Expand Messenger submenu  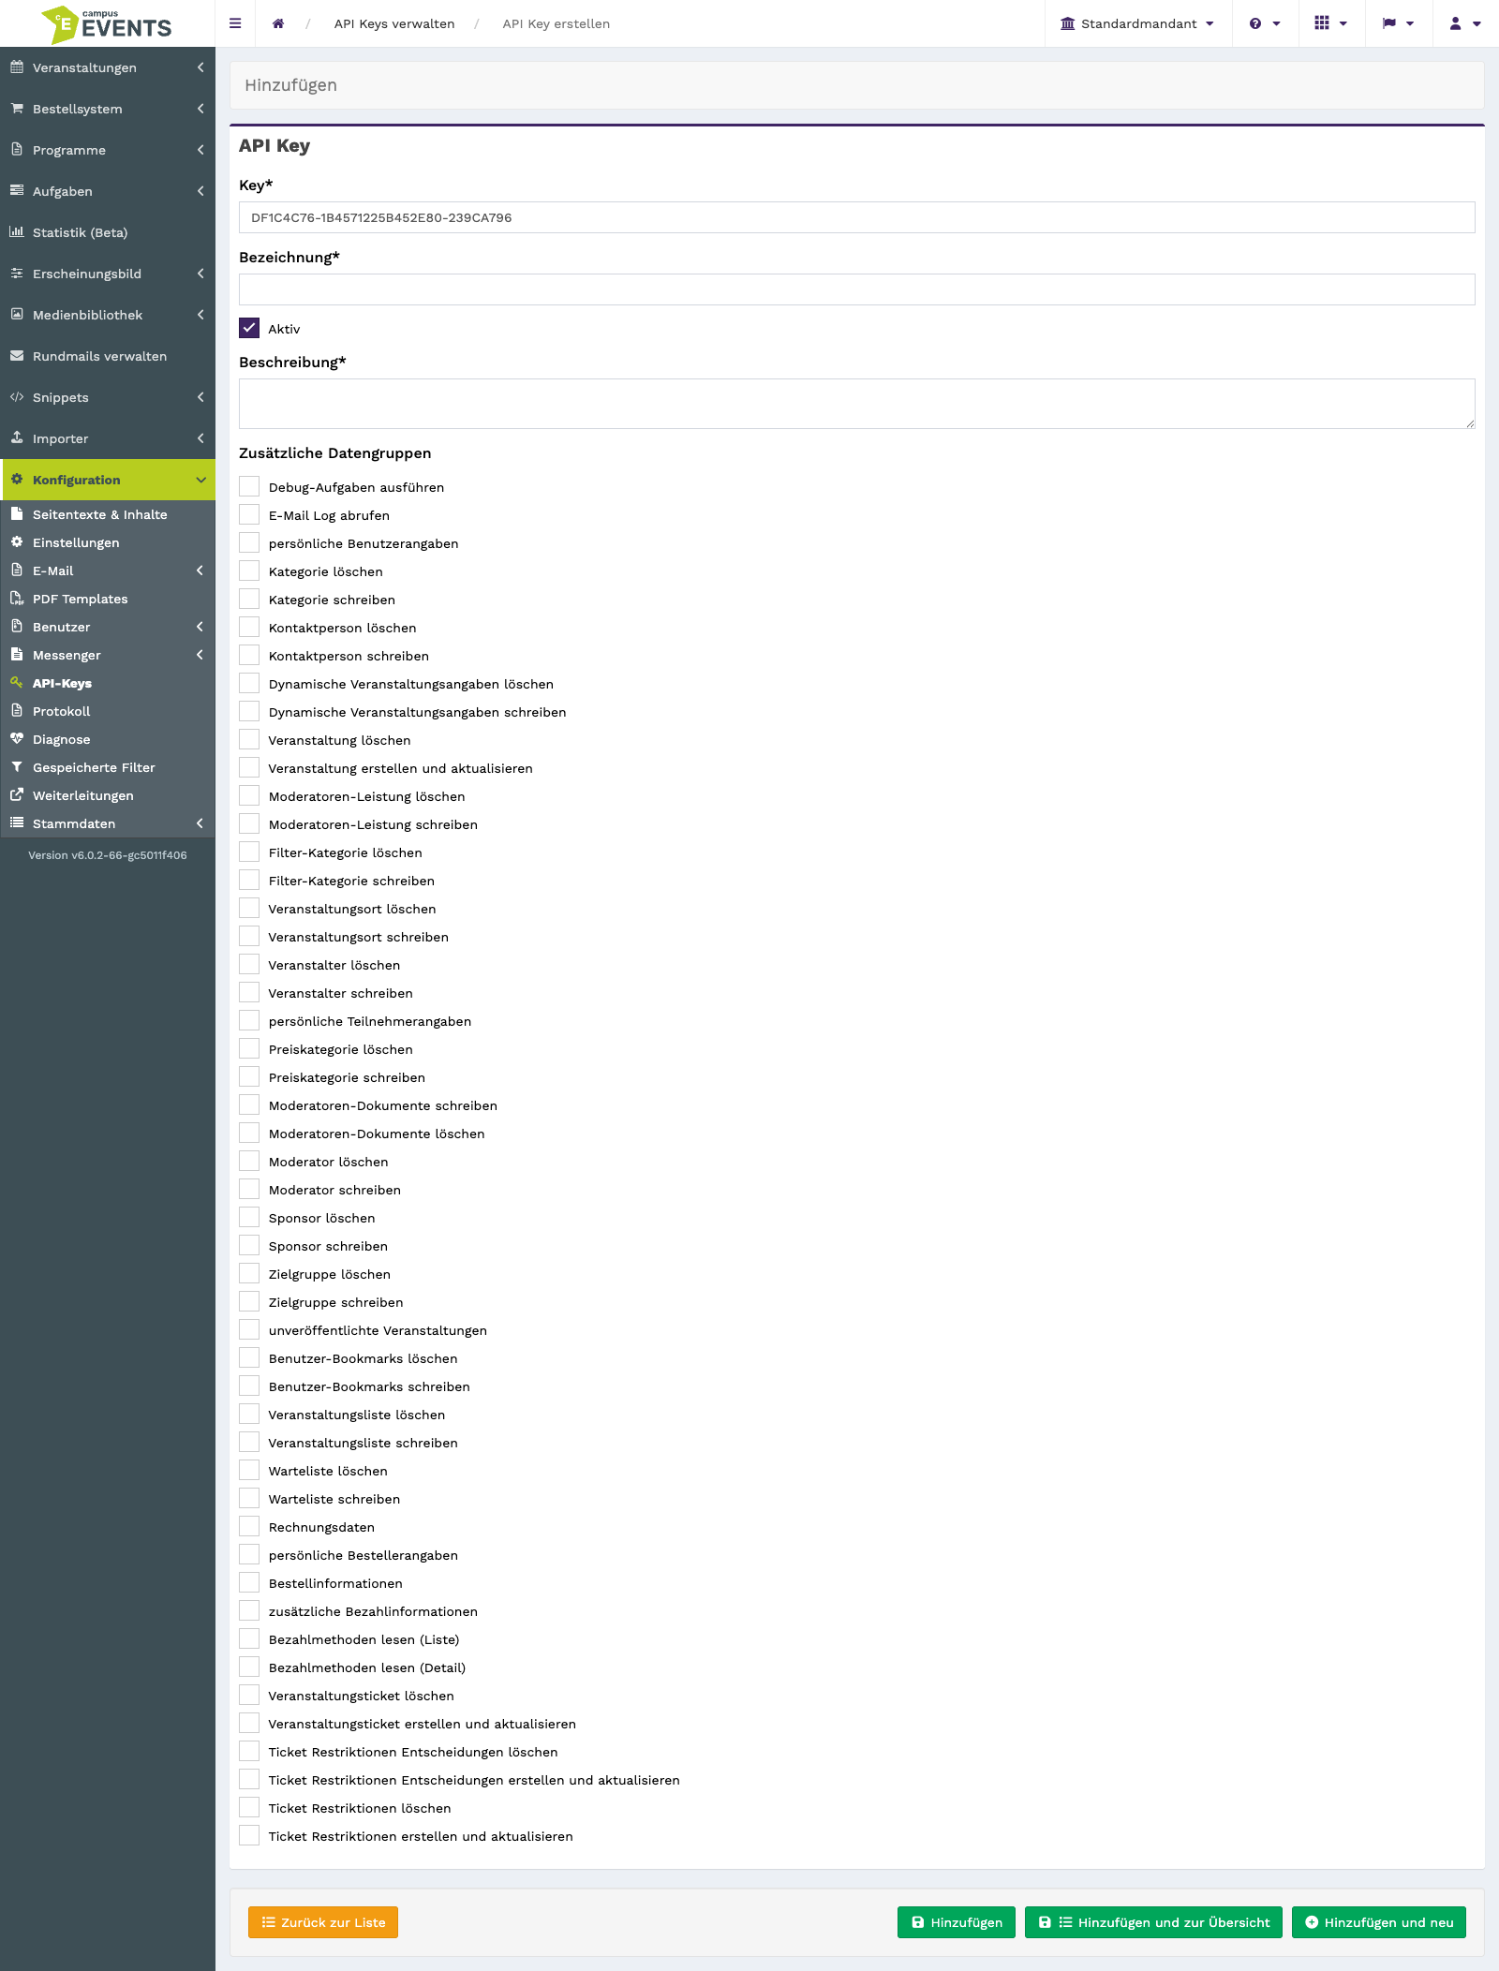108,655
